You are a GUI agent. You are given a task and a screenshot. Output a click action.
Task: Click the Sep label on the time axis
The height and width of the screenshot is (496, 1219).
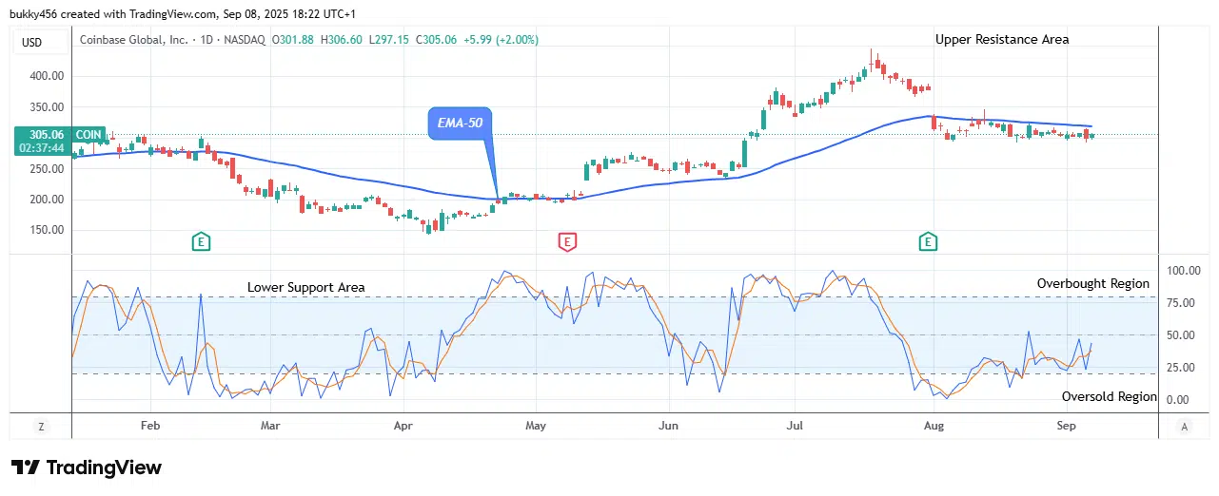pyautogui.click(x=1066, y=427)
